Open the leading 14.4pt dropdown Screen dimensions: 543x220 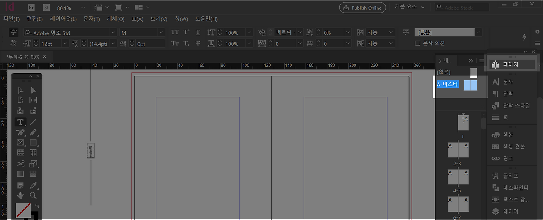[113, 44]
